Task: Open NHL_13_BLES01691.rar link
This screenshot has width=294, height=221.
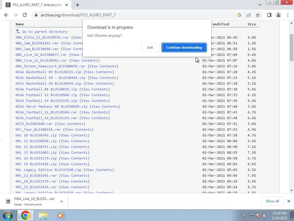Action: click(x=36, y=176)
